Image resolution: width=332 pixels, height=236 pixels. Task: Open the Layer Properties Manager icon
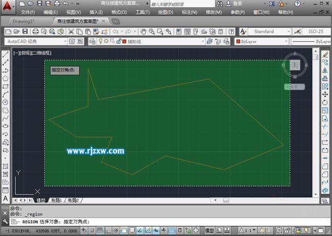click(92, 41)
